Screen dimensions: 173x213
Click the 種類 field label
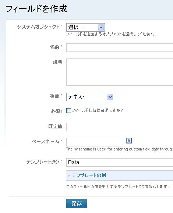pos(54,96)
